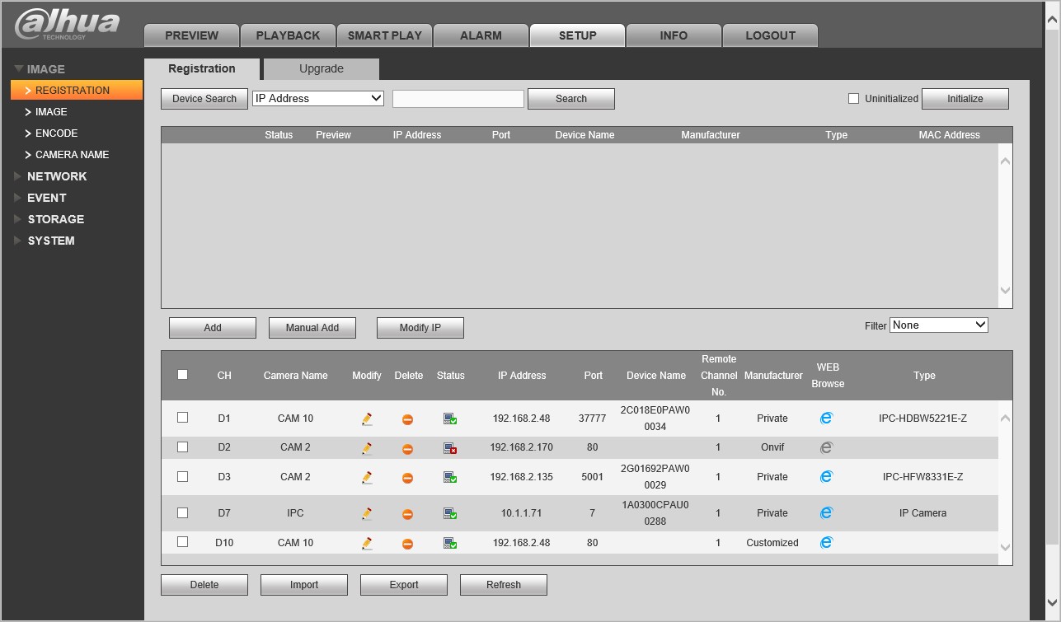Open web browse icon for D1
1061x622 pixels.
coord(826,419)
